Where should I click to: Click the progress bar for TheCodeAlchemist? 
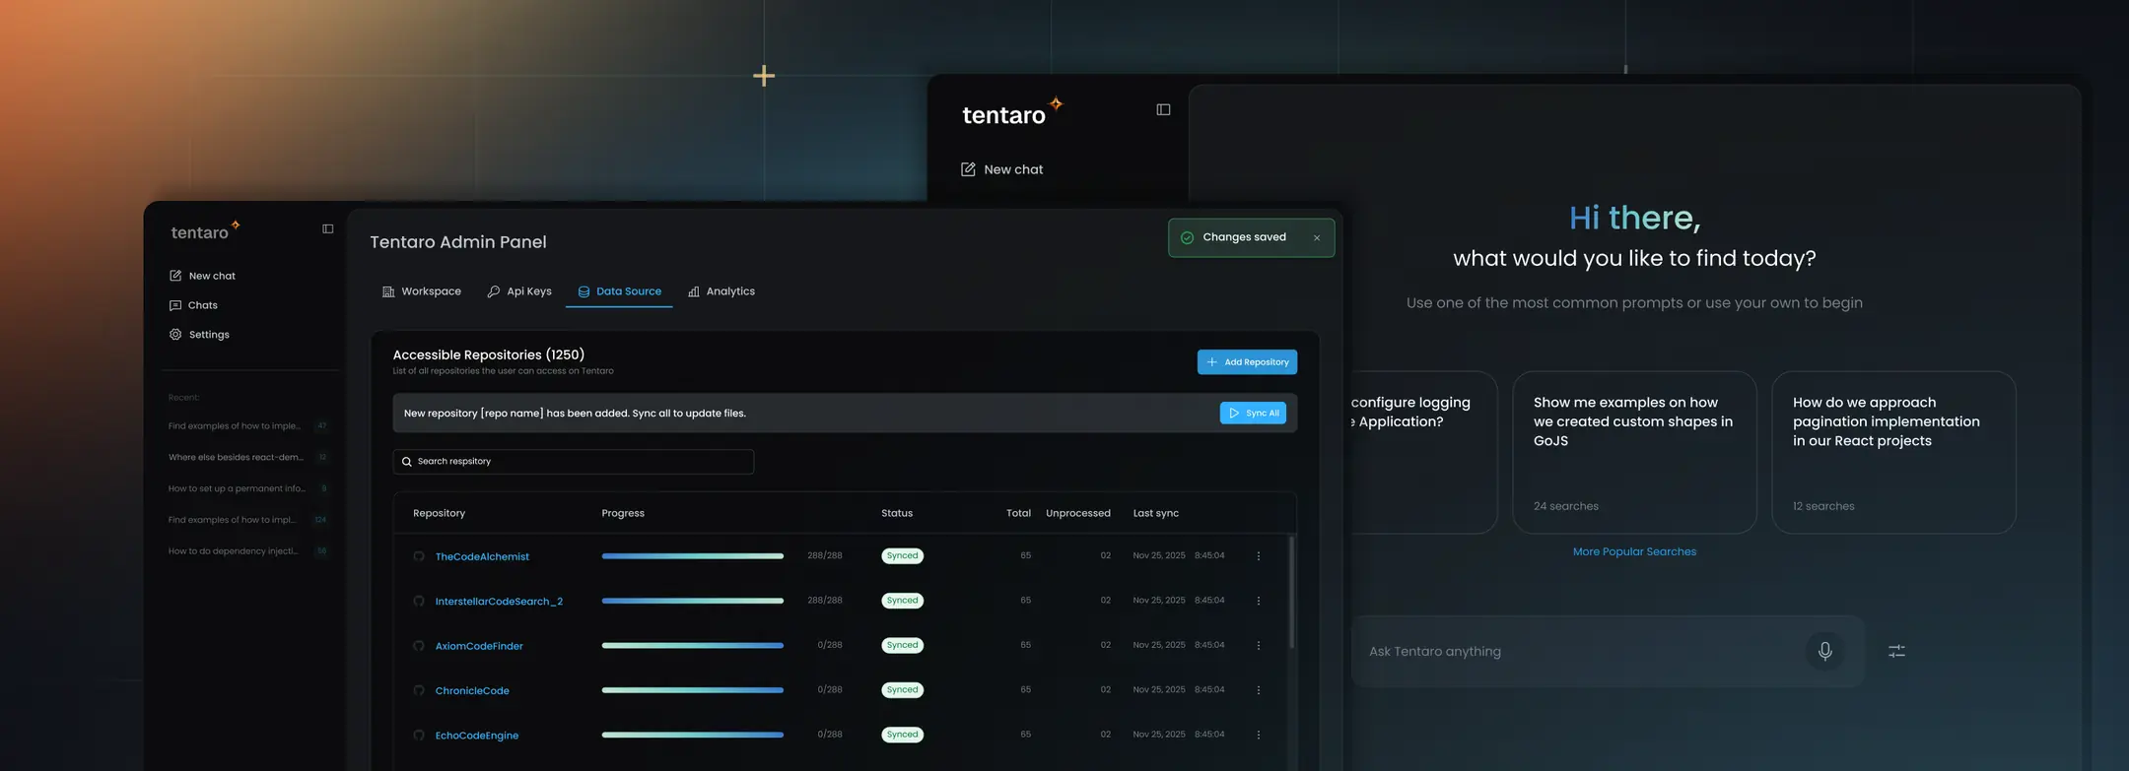693,556
